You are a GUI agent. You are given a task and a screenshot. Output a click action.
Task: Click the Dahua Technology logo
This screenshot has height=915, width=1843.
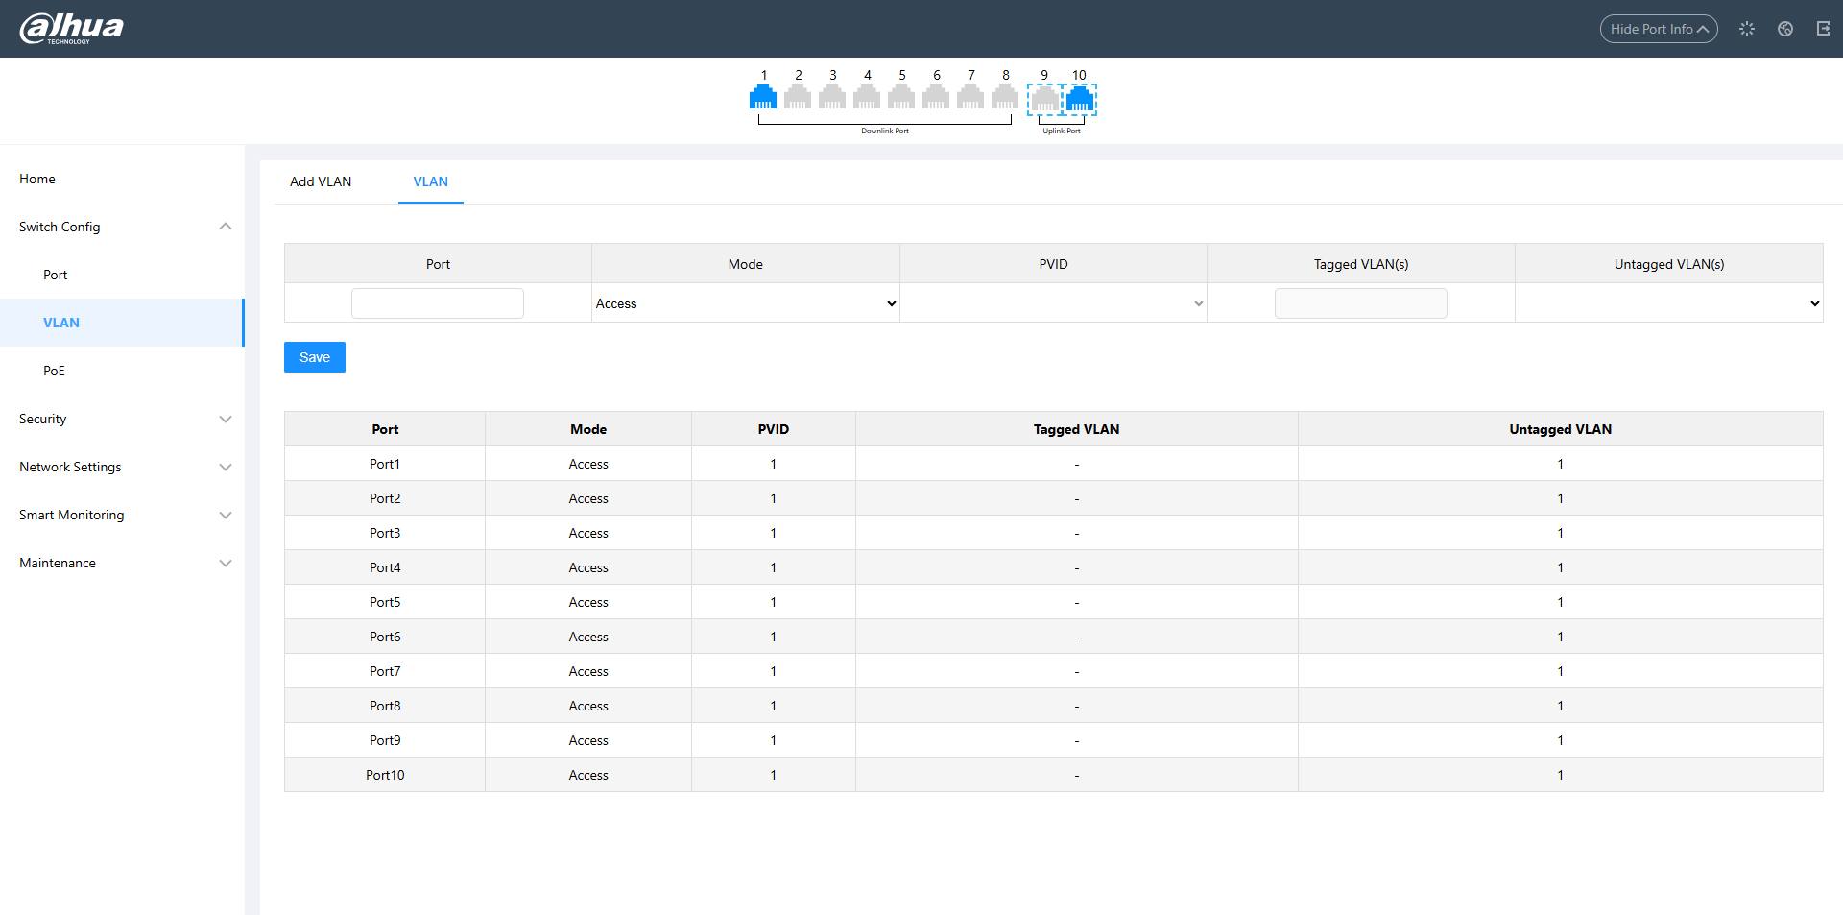[x=72, y=28]
